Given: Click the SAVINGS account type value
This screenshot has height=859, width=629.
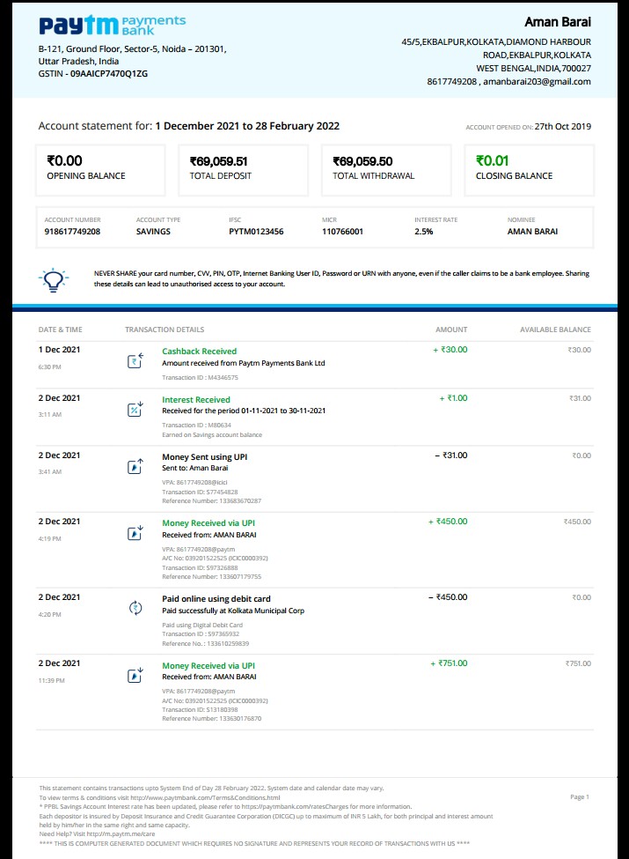Looking at the screenshot, I should pos(153,231).
